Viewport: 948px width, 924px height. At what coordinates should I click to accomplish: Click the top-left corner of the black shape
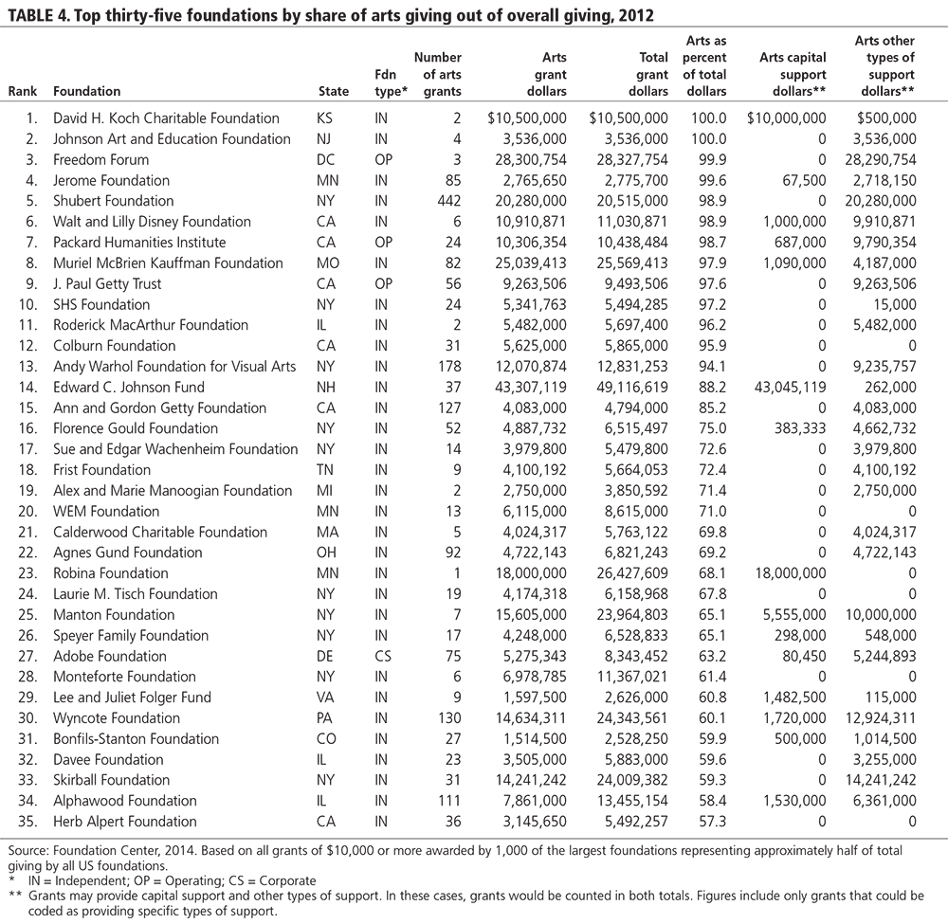8,21
